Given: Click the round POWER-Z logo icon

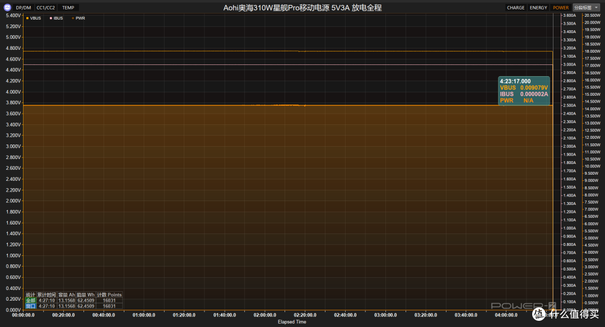Looking at the screenshot, I should pyautogui.click(x=7, y=7).
